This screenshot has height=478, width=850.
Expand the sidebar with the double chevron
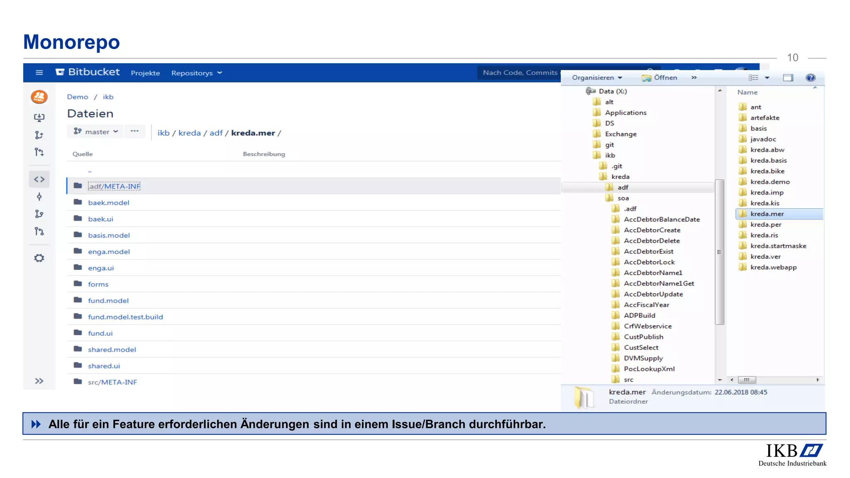click(x=39, y=381)
